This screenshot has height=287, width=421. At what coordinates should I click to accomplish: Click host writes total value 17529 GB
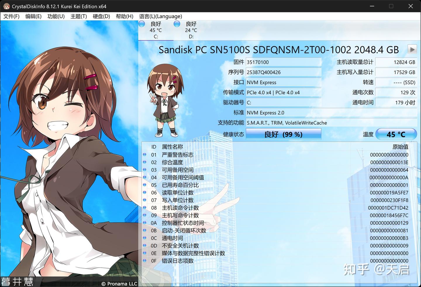pos(396,72)
